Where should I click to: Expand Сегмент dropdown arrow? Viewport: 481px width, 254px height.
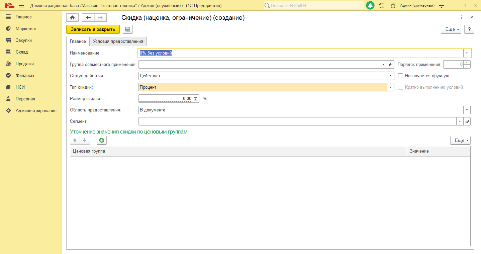point(460,121)
